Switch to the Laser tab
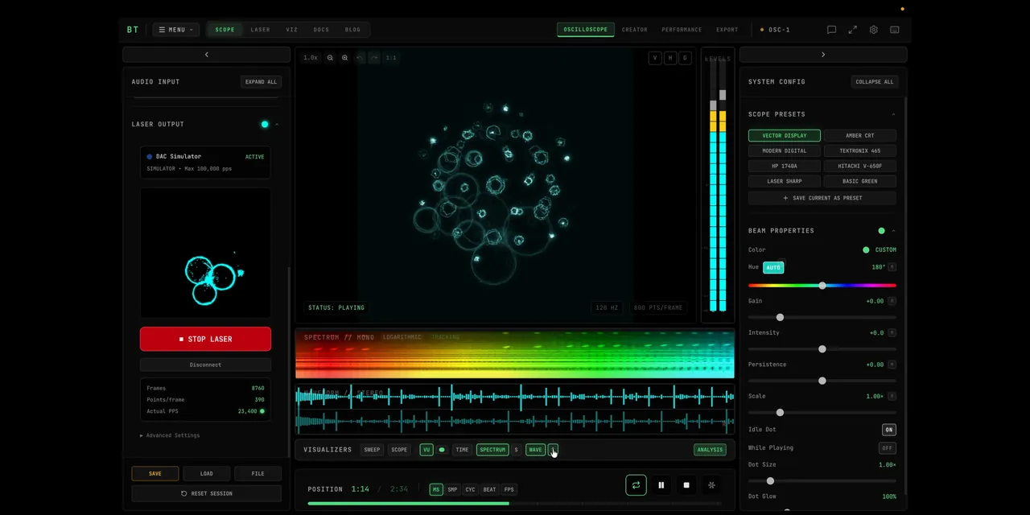Image resolution: width=1030 pixels, height=515 pixels. pos(260,30)
